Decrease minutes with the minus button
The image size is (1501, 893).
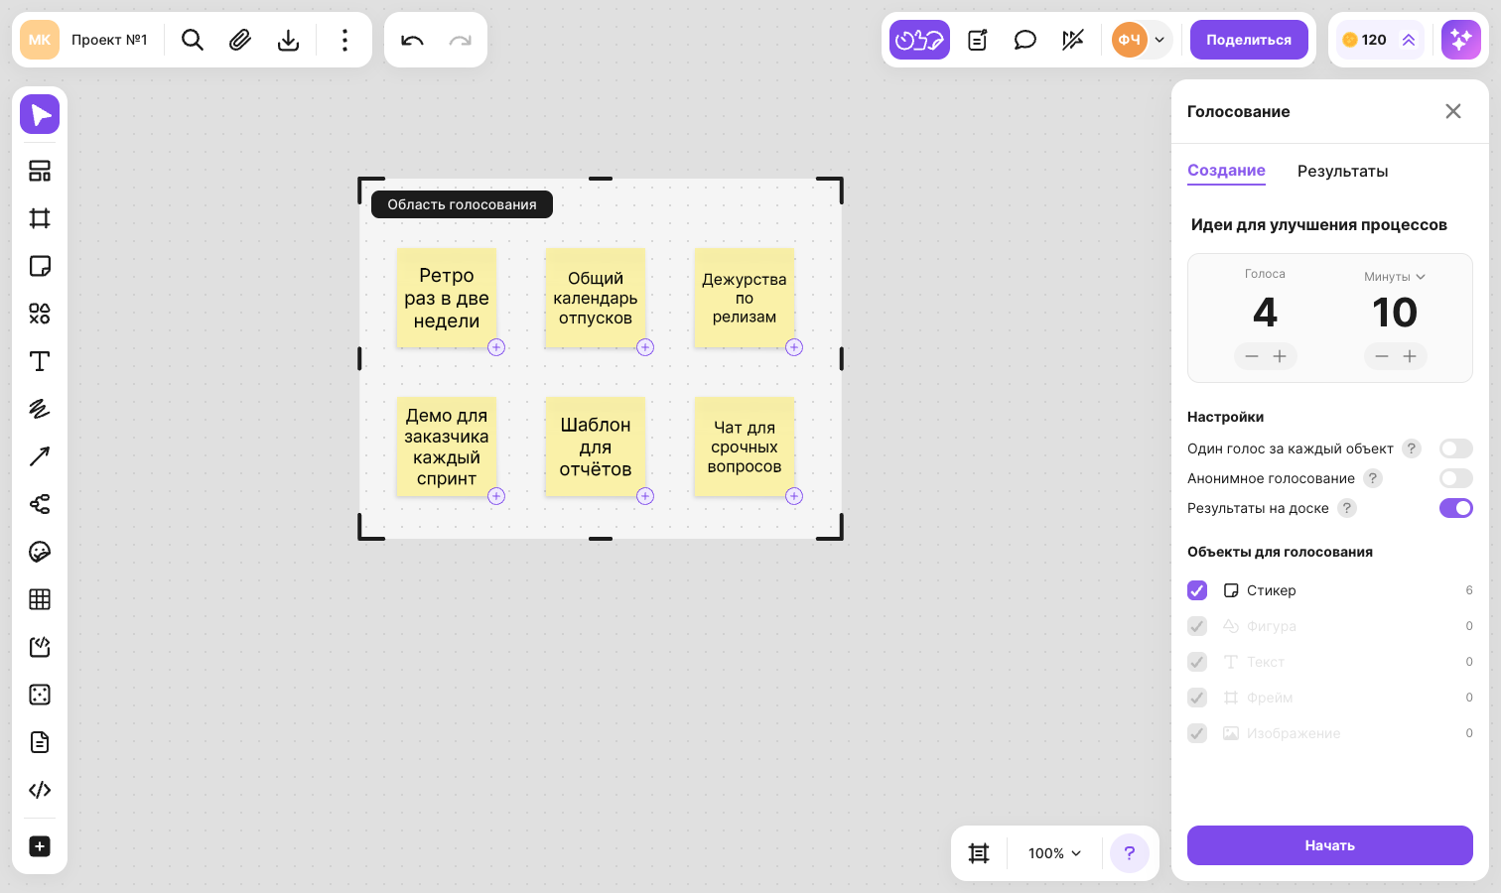[x=1381, y=356]
